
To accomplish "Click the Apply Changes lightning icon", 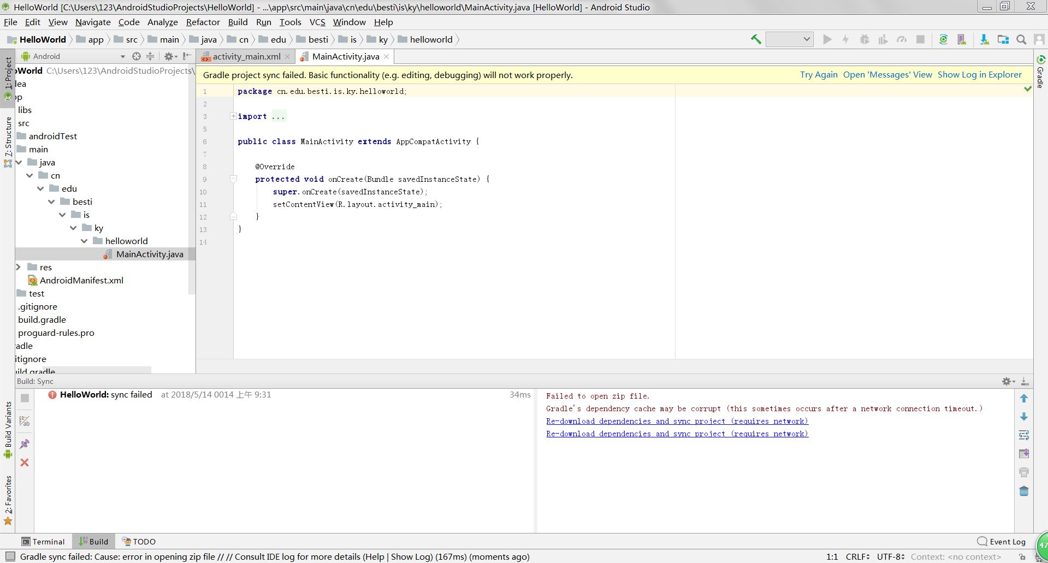I will [x=846, y=39].
